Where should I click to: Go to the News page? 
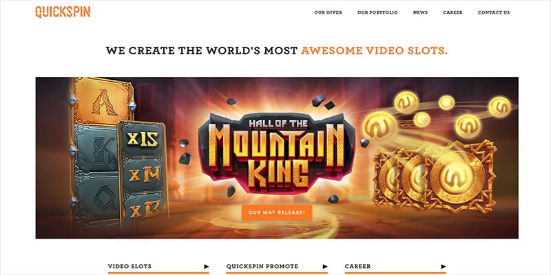(420, 12)
